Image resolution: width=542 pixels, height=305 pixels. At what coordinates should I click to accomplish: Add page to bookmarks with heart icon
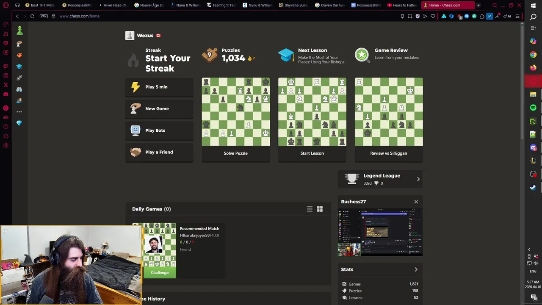[x=433, y=17]
